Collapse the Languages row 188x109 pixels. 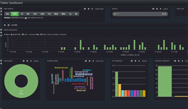[1, 60]
